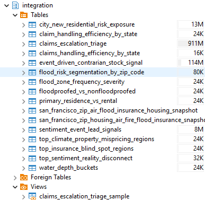Select flood_zone_frequency_severity table name
Image resolution: width=205 pixels, height=200 pixels.
82,82
